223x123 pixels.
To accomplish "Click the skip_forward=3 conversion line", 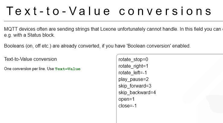I will [x=135, y=86].
